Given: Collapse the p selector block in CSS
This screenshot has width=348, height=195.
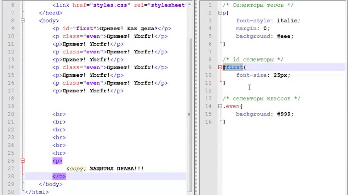Looking at the screenshot, I should 220,13.
